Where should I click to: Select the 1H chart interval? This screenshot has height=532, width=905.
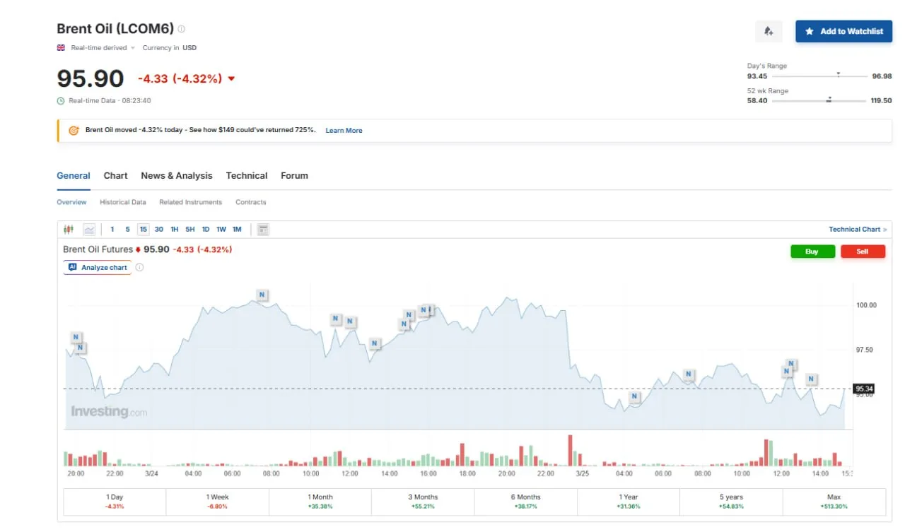click(175, 229)
